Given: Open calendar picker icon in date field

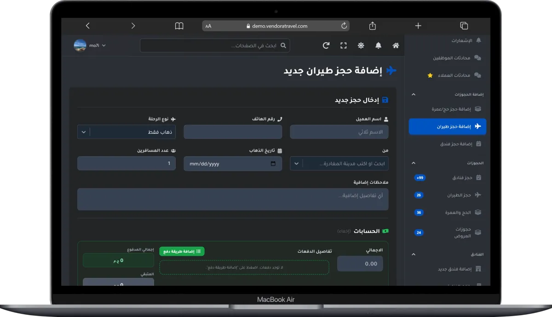Looking at the screenshot, I should [x=273, y=164].
